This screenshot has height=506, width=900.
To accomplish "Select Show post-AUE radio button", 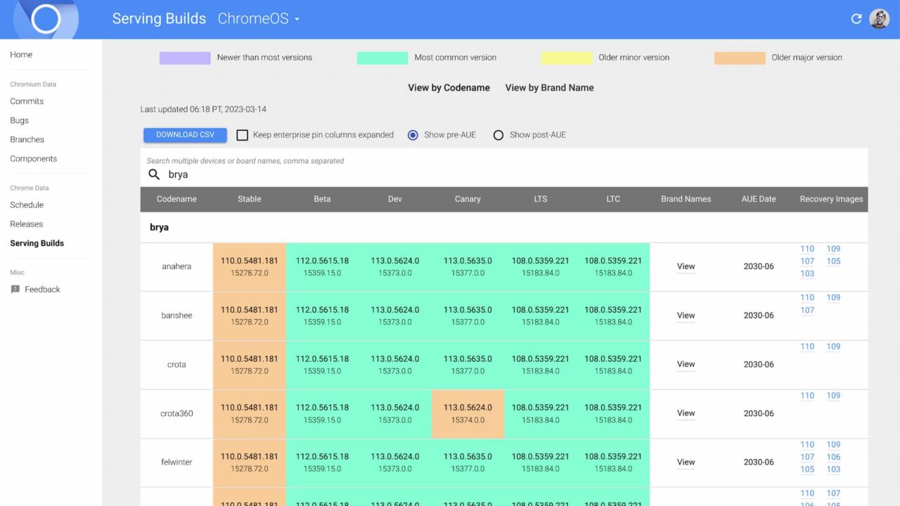I will coord(499,135).
